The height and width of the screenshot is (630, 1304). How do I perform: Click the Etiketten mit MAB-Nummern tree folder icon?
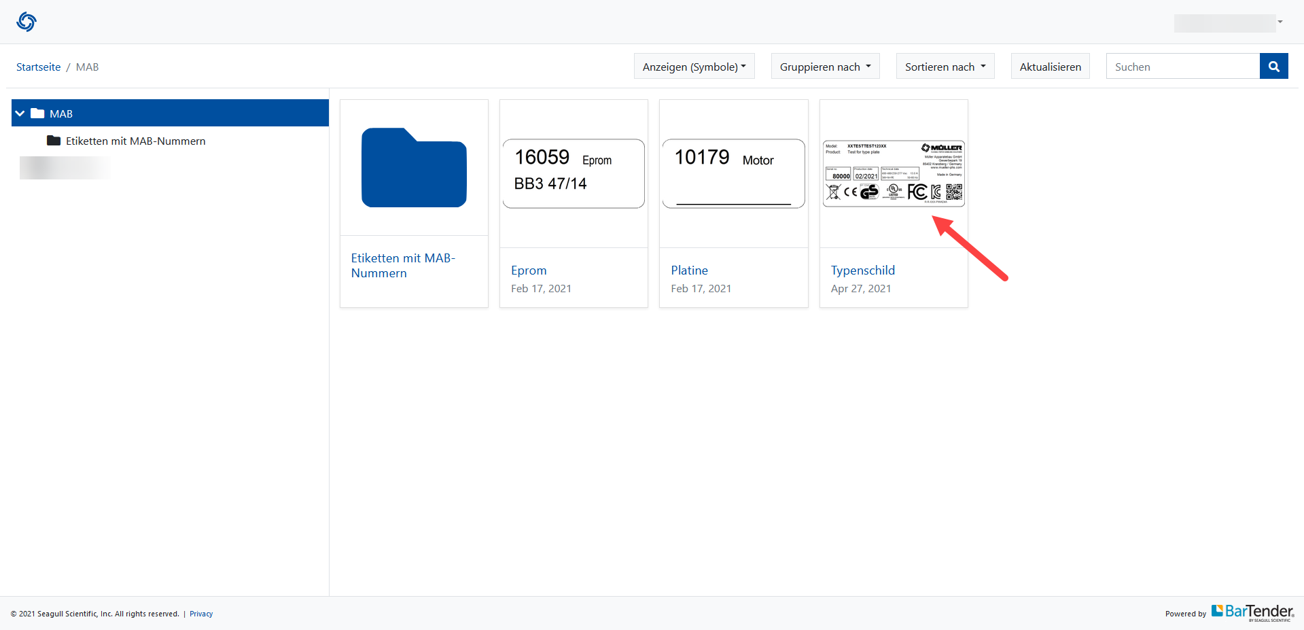pos(54,141)
